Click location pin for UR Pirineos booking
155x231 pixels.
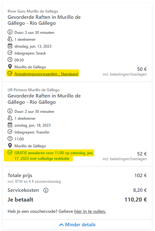10,146
